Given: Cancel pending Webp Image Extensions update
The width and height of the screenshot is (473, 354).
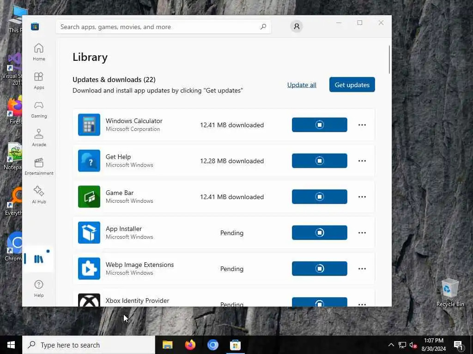Looking at the screenshot, I should click(x=320, y=268).
